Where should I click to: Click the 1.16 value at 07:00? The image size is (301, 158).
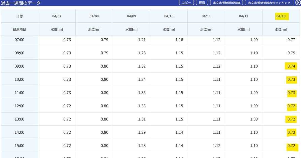pos(179,40)
